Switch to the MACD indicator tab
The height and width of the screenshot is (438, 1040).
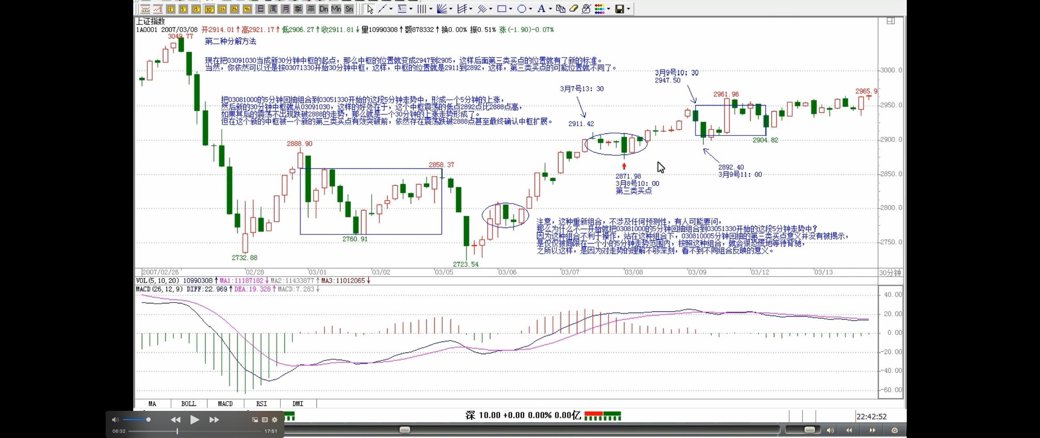point(225,404)
